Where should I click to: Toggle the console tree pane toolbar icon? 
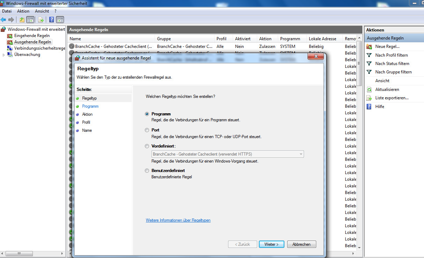30,20
